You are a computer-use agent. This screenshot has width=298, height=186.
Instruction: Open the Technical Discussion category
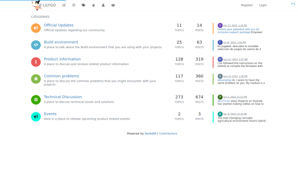click(x=63, y=97)
